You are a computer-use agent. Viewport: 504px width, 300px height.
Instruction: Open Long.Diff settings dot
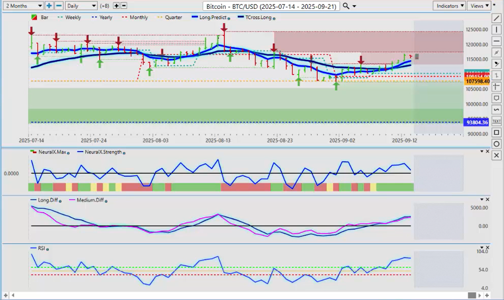point(60,201)
